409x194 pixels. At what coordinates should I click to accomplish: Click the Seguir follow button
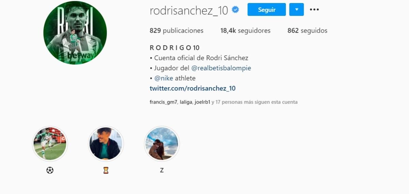pyautogui.click(x=267, y=10)
